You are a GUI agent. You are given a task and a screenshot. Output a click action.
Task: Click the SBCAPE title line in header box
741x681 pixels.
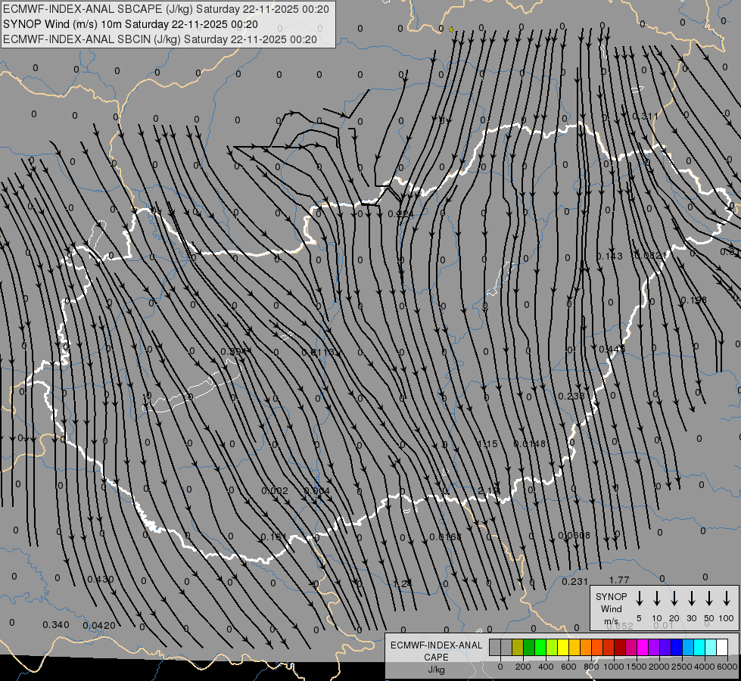point(166,9)
